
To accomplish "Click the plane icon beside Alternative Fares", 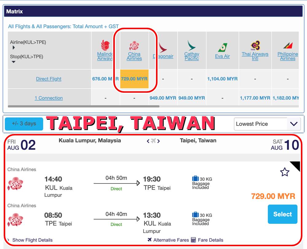I will click(x=150, y=239).
